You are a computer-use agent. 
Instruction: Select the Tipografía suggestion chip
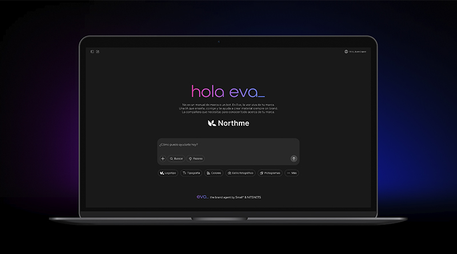191,172
